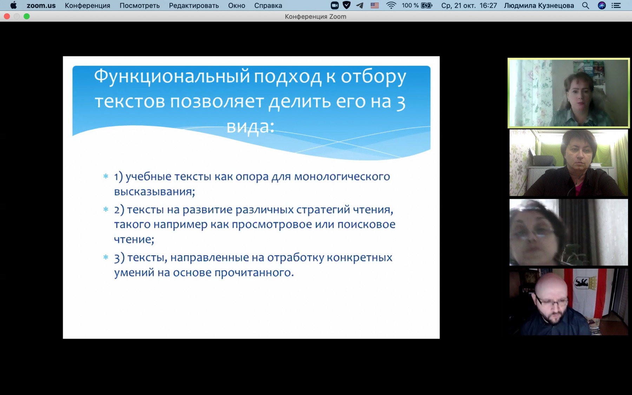Viewport: 632px width, 395px height.
Task: Open the Справка menu
Action: (268, 5)
